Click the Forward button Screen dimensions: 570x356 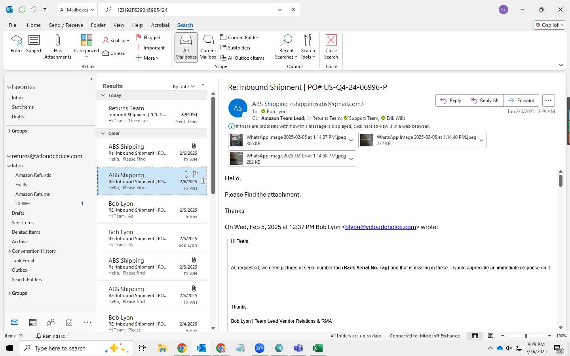click(521, 100)
